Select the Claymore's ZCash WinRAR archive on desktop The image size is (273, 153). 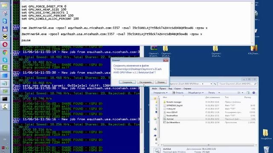[x=154, y=51]
